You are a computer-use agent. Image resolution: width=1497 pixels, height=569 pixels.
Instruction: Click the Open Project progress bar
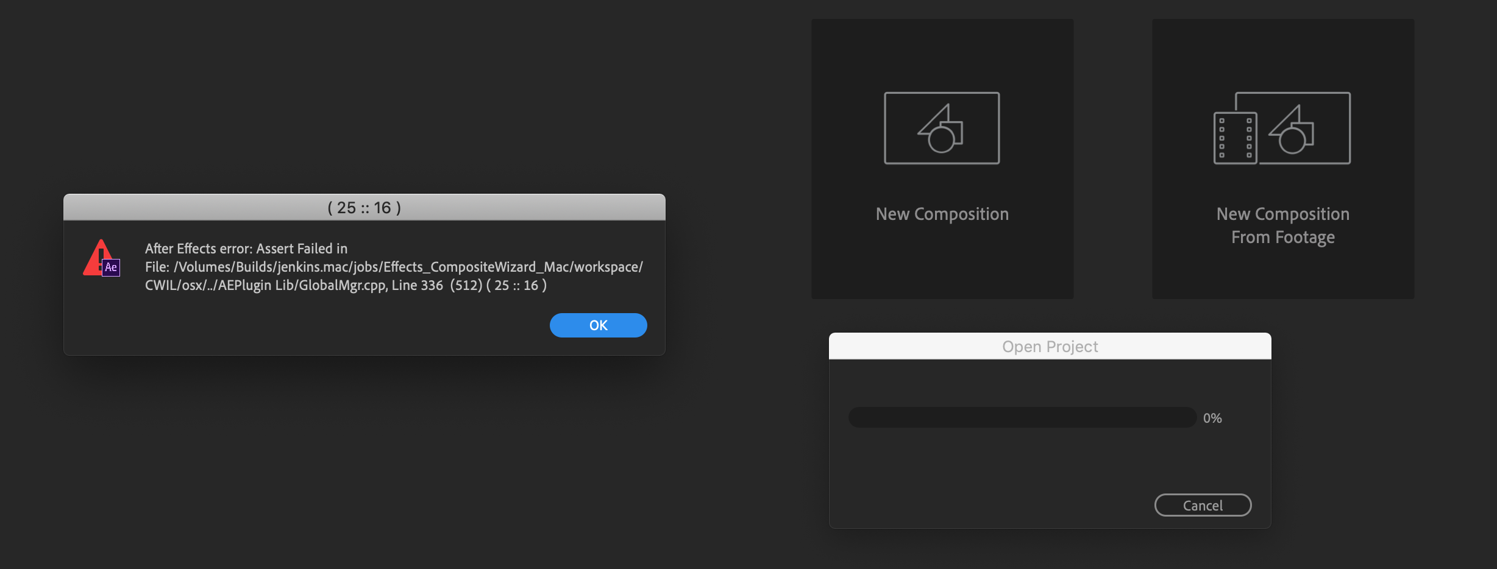pos(1022,417)
